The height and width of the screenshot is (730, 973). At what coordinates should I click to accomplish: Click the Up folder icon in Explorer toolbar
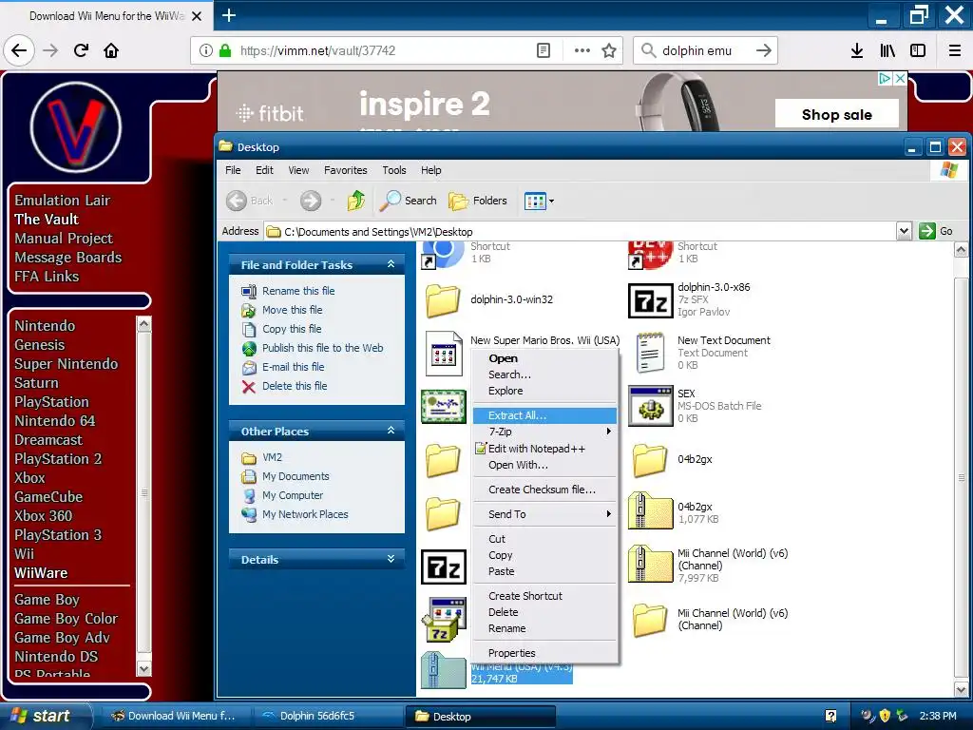[356, 201]
